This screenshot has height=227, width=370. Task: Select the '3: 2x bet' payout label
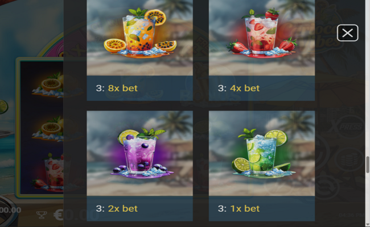(x=117, y=209)
